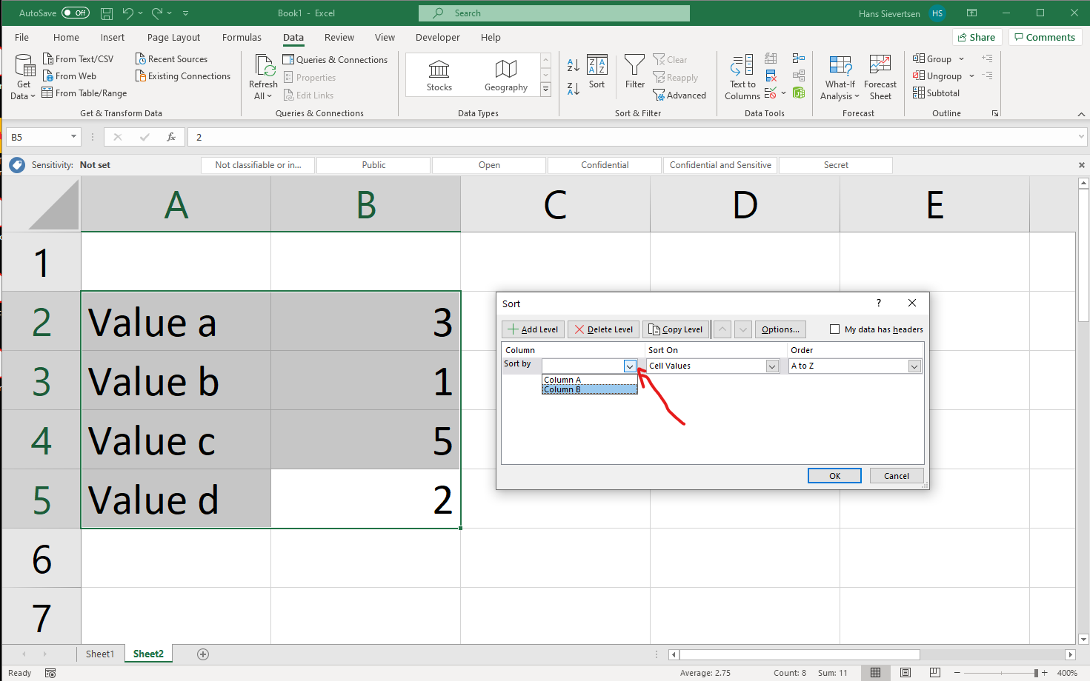Open Sort dialog help question mark

(879, 303)
